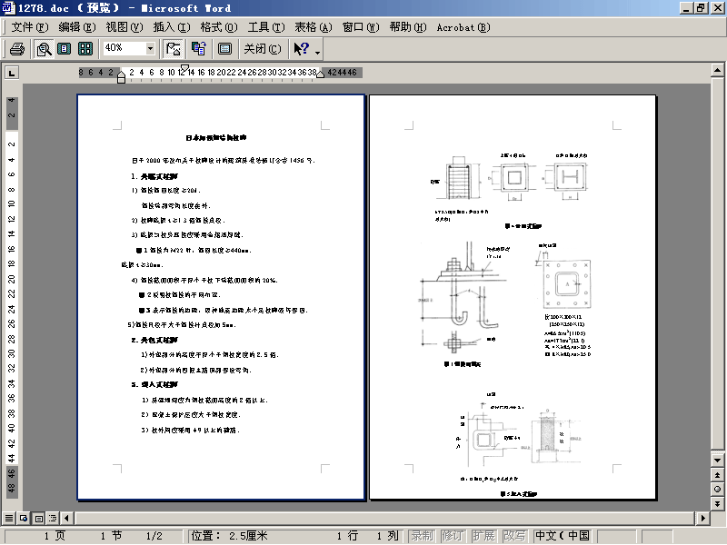Toggle the Magnifier tool
The height and width of the screenshot is (545, 727).
[x=44, y=49]
